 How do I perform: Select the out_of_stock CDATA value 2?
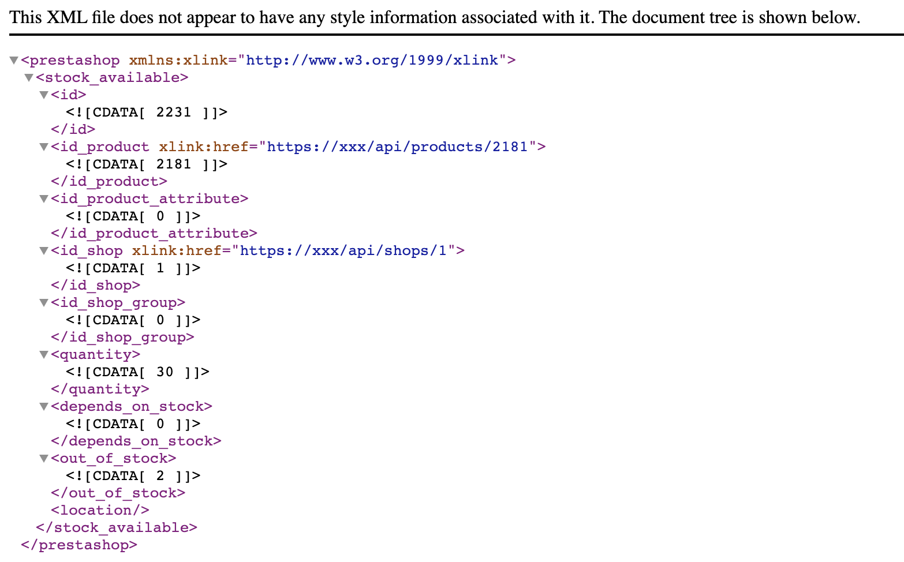pos(160,475)
